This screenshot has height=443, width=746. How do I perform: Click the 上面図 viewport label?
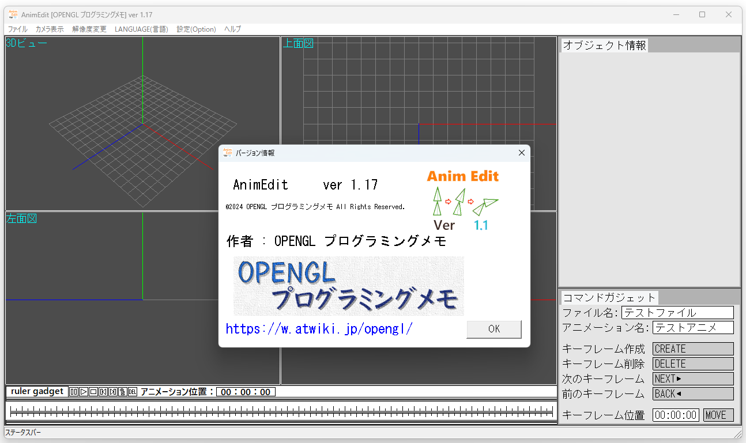pyautogui.click(x=297, y=43)
